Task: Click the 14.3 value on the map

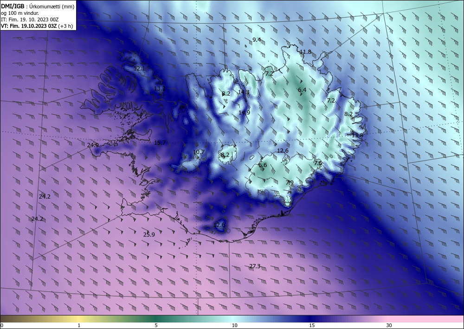Action: tap(244, 92)
